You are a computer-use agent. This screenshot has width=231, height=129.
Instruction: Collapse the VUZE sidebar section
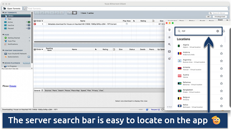(3, 34)
